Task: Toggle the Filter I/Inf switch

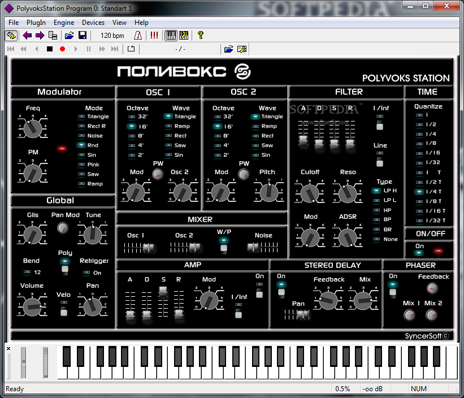Action: pos(380,122)
